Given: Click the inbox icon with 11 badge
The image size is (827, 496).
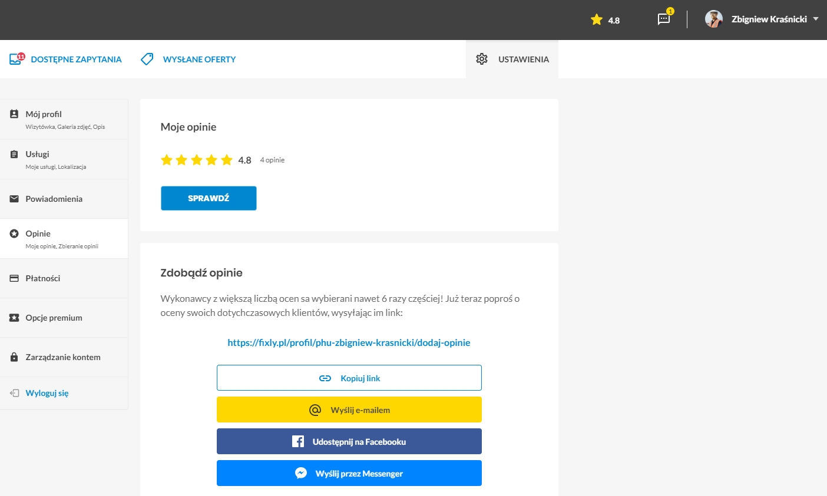Looking at the screenshot, I should click(x=16, y=59).
